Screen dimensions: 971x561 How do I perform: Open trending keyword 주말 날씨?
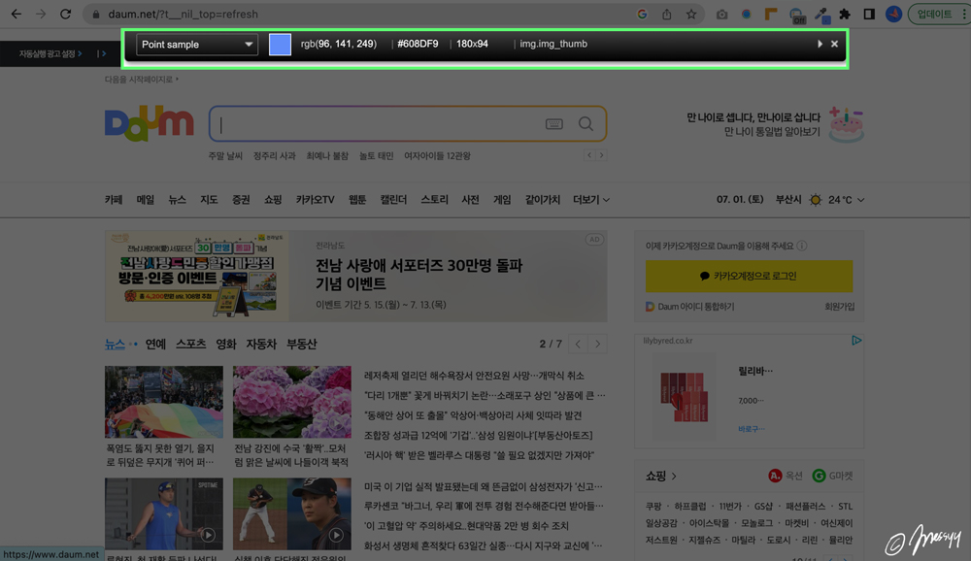coord(225,156)
